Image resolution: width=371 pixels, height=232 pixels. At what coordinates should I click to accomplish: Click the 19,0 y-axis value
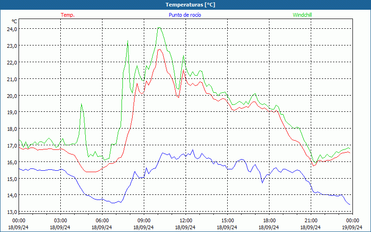click(x=12, y=112)
